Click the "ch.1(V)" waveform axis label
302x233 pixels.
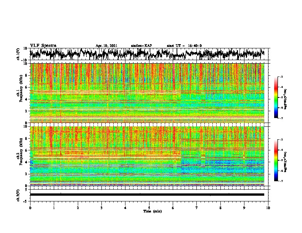coord(18,54)
